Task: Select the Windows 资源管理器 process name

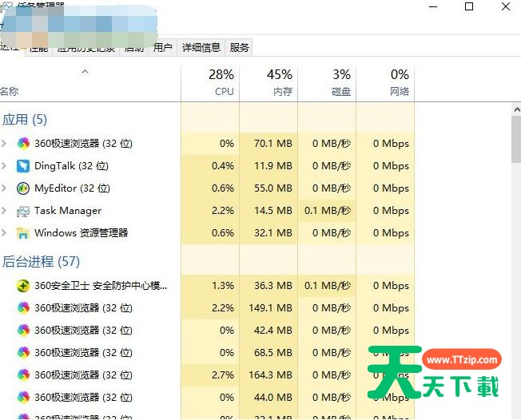Action: pos(81,232)
